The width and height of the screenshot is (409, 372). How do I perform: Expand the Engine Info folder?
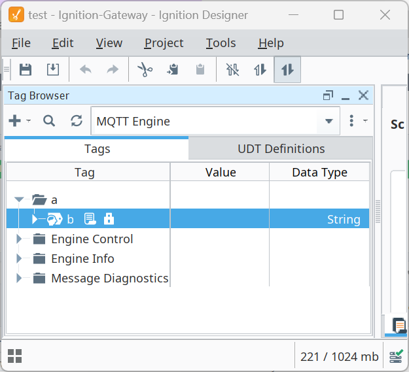pyautogui.click(x=19, y=258)
